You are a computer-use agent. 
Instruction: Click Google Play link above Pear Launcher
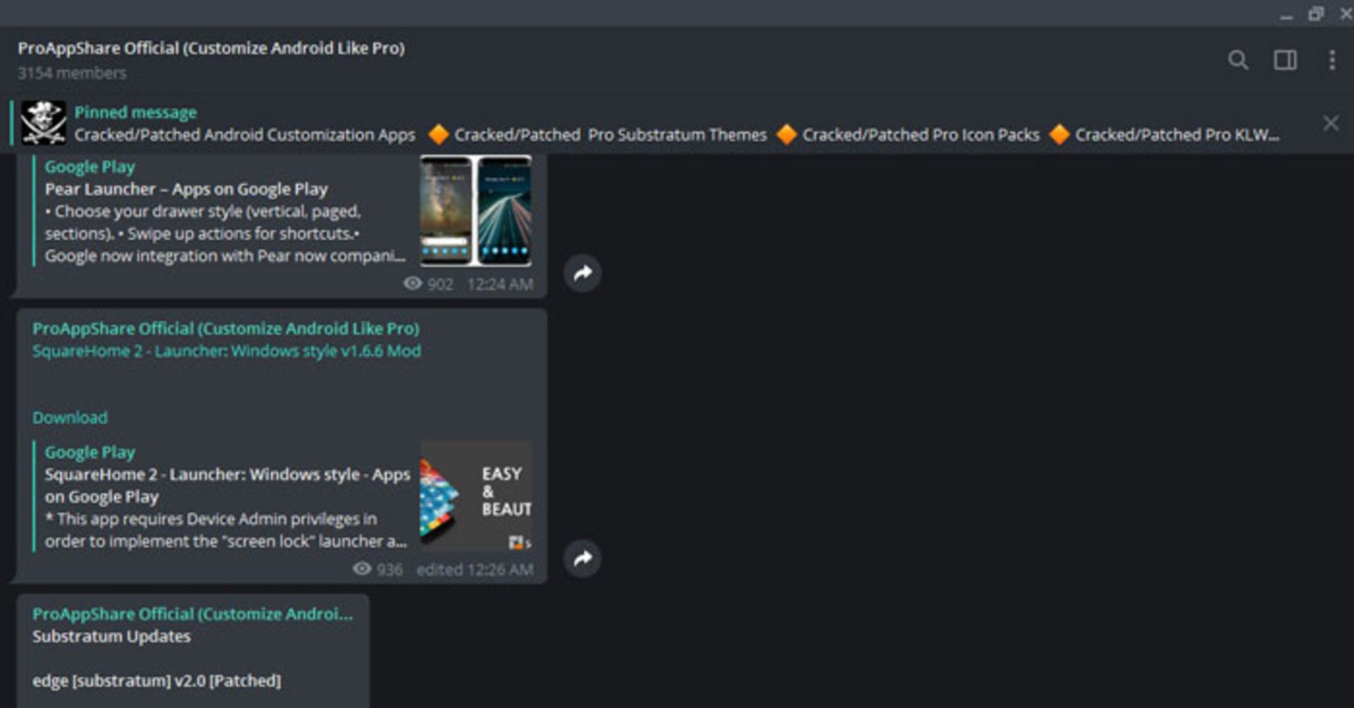pos(90,167)
